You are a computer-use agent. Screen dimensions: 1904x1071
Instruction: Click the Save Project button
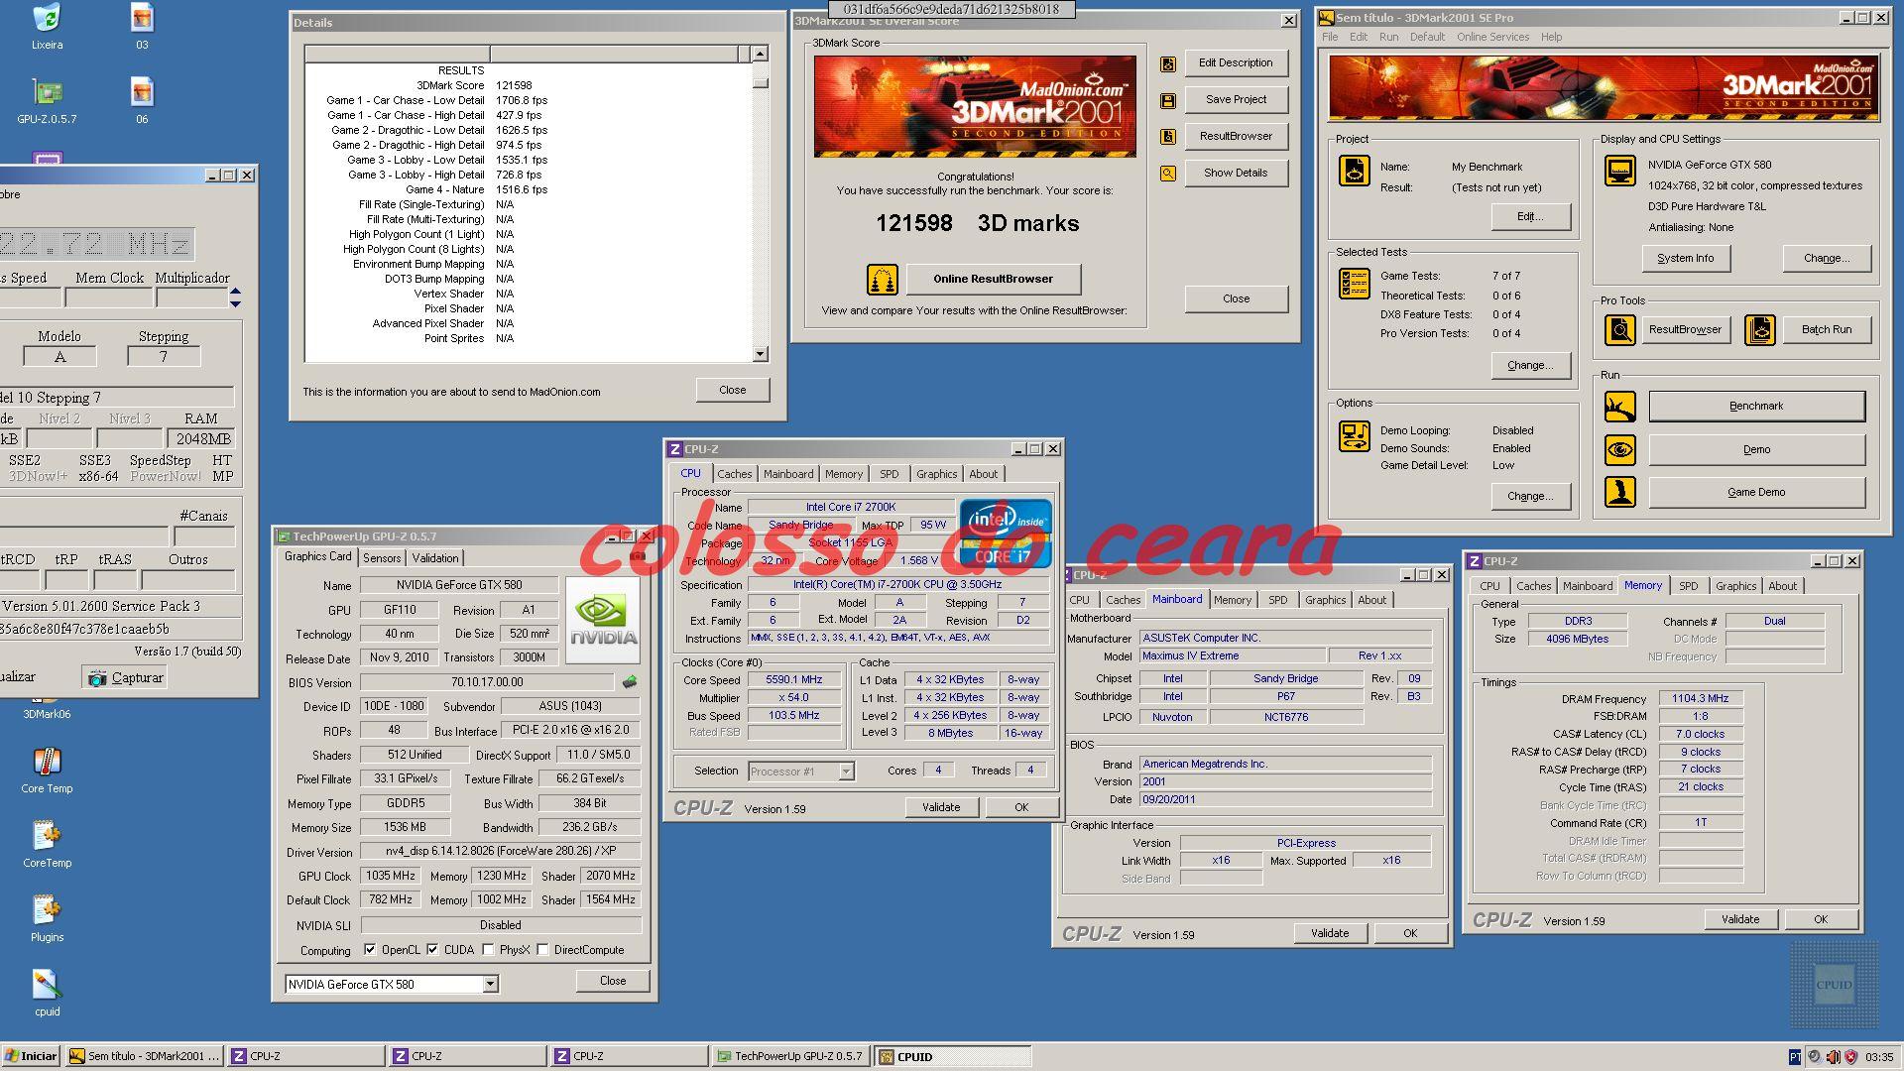(1236, 100)
